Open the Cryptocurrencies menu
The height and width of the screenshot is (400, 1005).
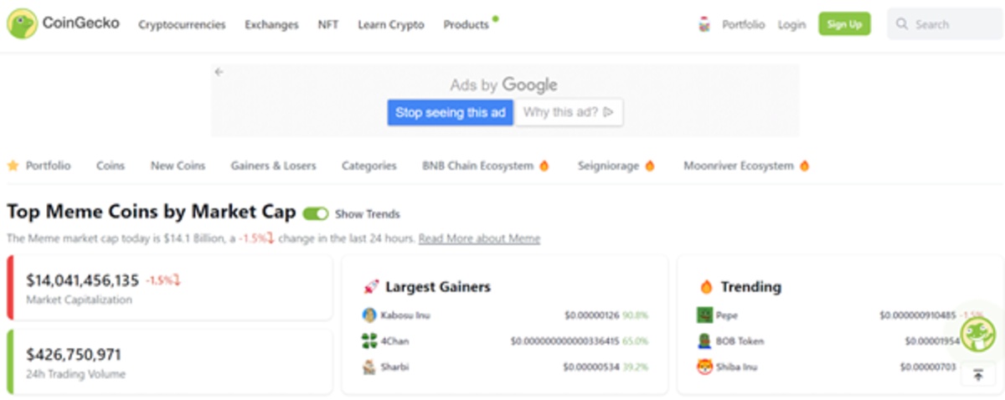click(x=182, y=25)
